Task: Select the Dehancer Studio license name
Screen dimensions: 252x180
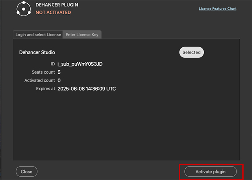Action: 37,52
